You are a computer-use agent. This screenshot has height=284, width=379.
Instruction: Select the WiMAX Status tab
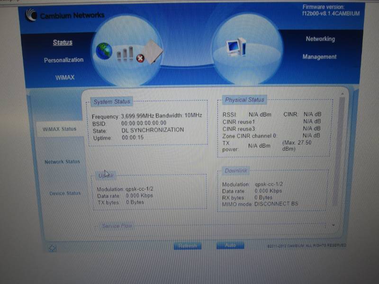tap(60, 129)
